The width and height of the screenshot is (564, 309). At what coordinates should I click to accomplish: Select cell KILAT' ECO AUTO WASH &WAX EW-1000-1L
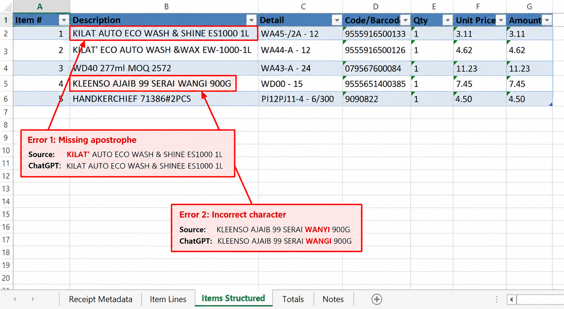click(x=164, y=51)
